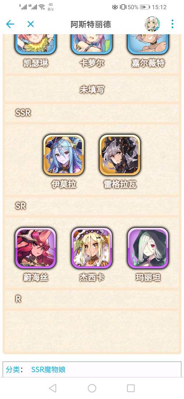Viewport: 184px width, 399px height.
Task: Close the page with X icon
Action: (x=31, y=24)
